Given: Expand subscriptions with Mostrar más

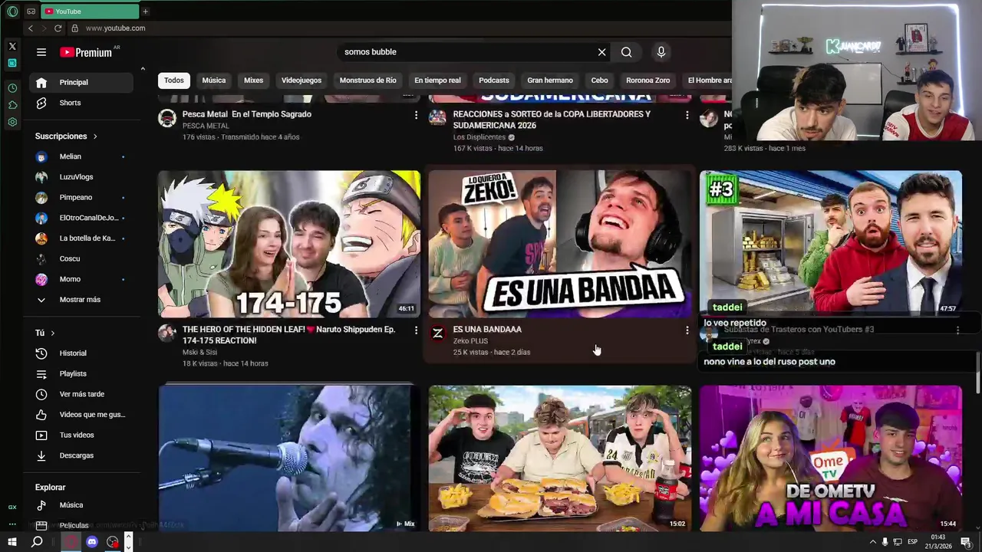Looking at the screenshot, I should (80, 300).
